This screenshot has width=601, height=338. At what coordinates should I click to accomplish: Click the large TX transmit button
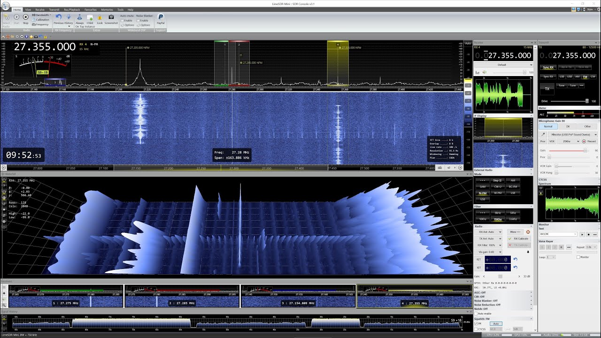pyautogui.click(x=547, y=88)
